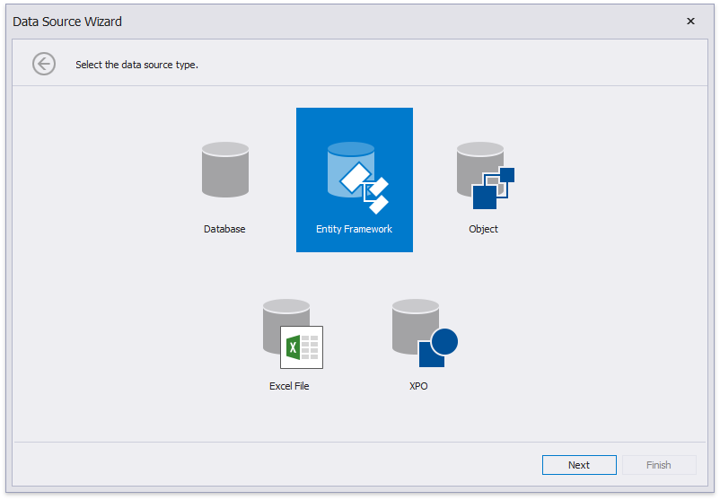
Task: Click the blue circle on XPO icon
Action: click(x=443, y=342)
